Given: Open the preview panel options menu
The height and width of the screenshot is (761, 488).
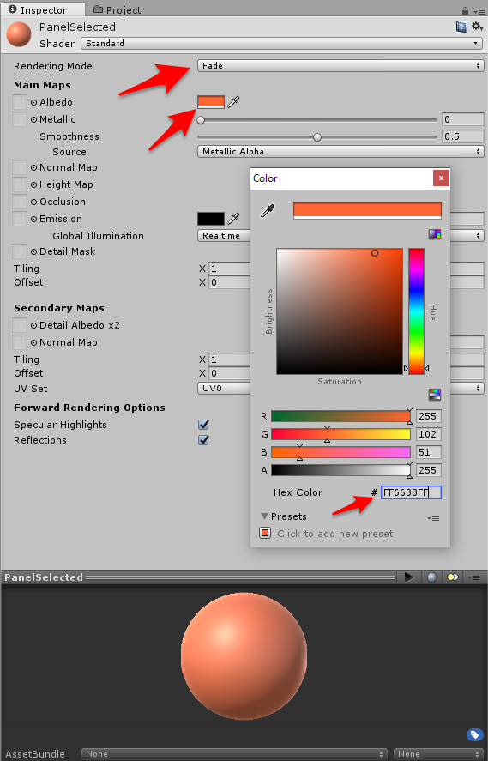Looking at the screenshot, I should click(x=474, y=577).
